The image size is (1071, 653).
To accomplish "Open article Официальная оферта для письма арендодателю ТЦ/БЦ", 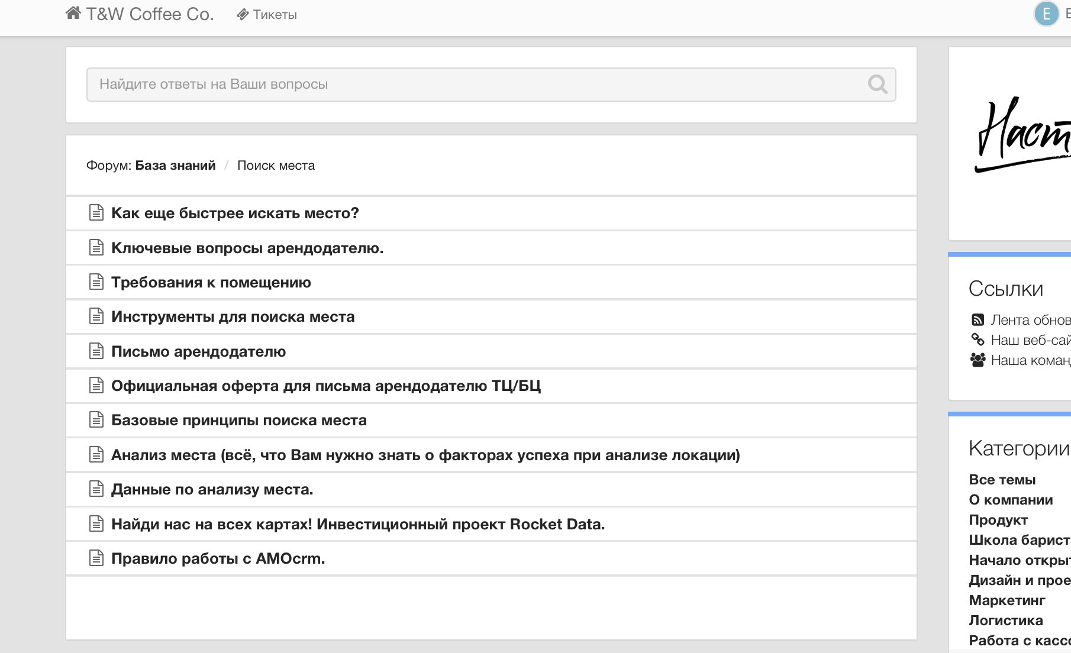I will point(326,386).
